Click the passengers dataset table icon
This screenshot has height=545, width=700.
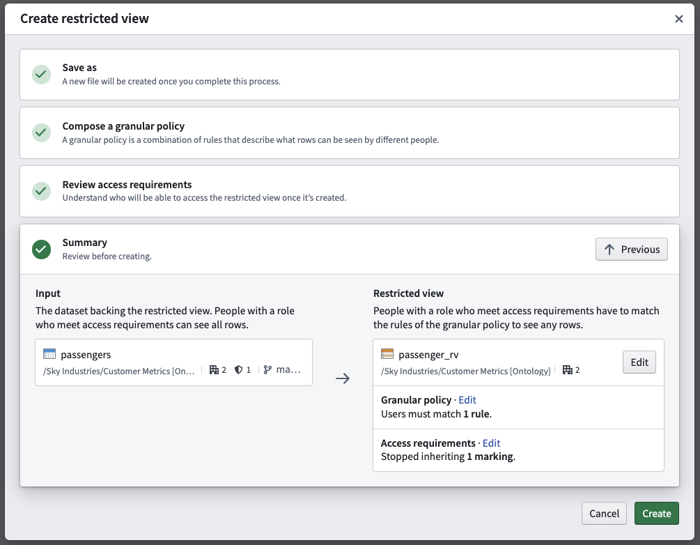[x=49, y=354]
